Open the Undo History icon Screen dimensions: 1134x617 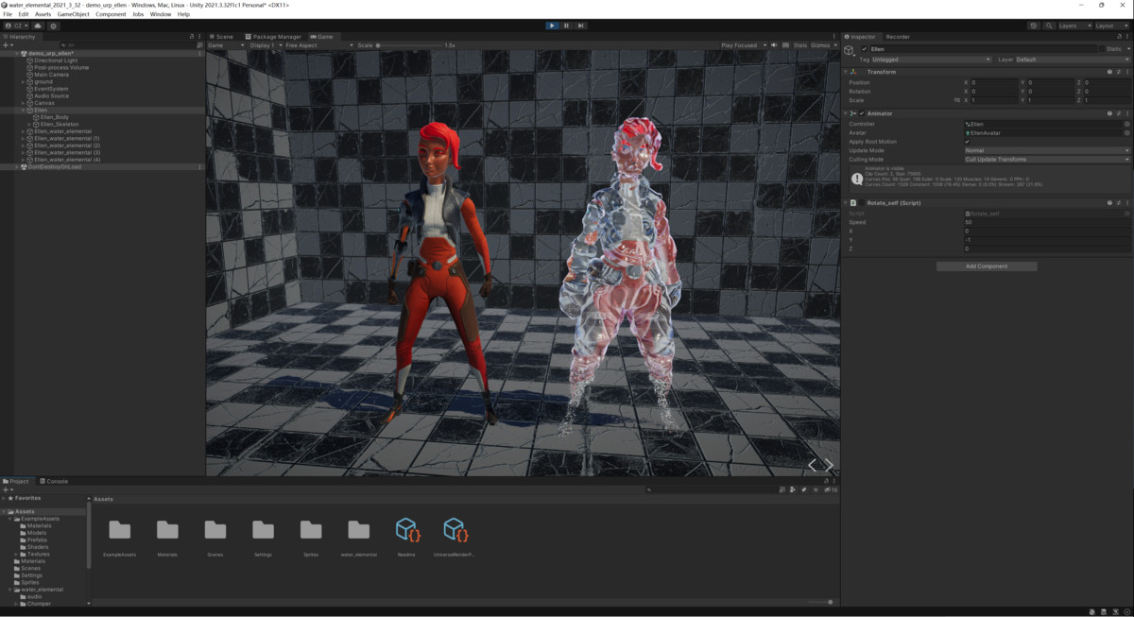[x=1034, y=26]
